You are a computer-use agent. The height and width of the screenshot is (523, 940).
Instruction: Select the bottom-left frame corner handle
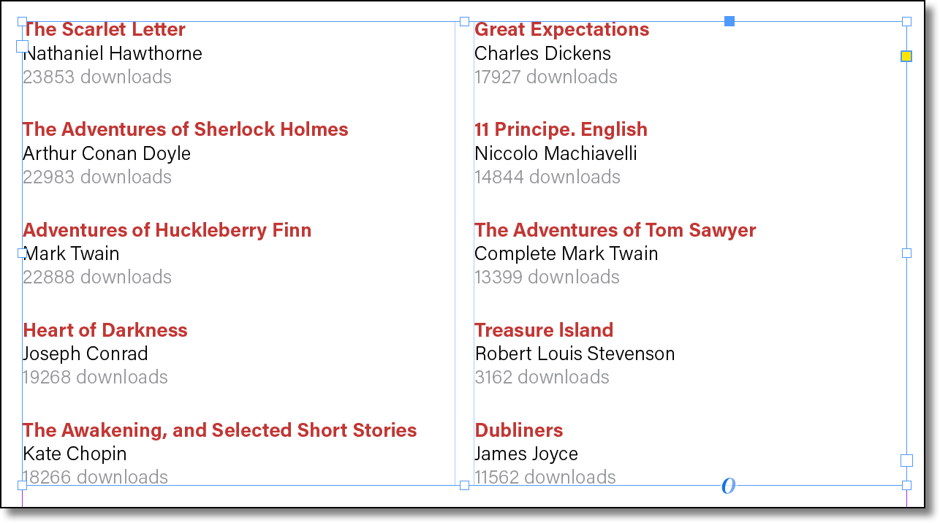[22, 485]
